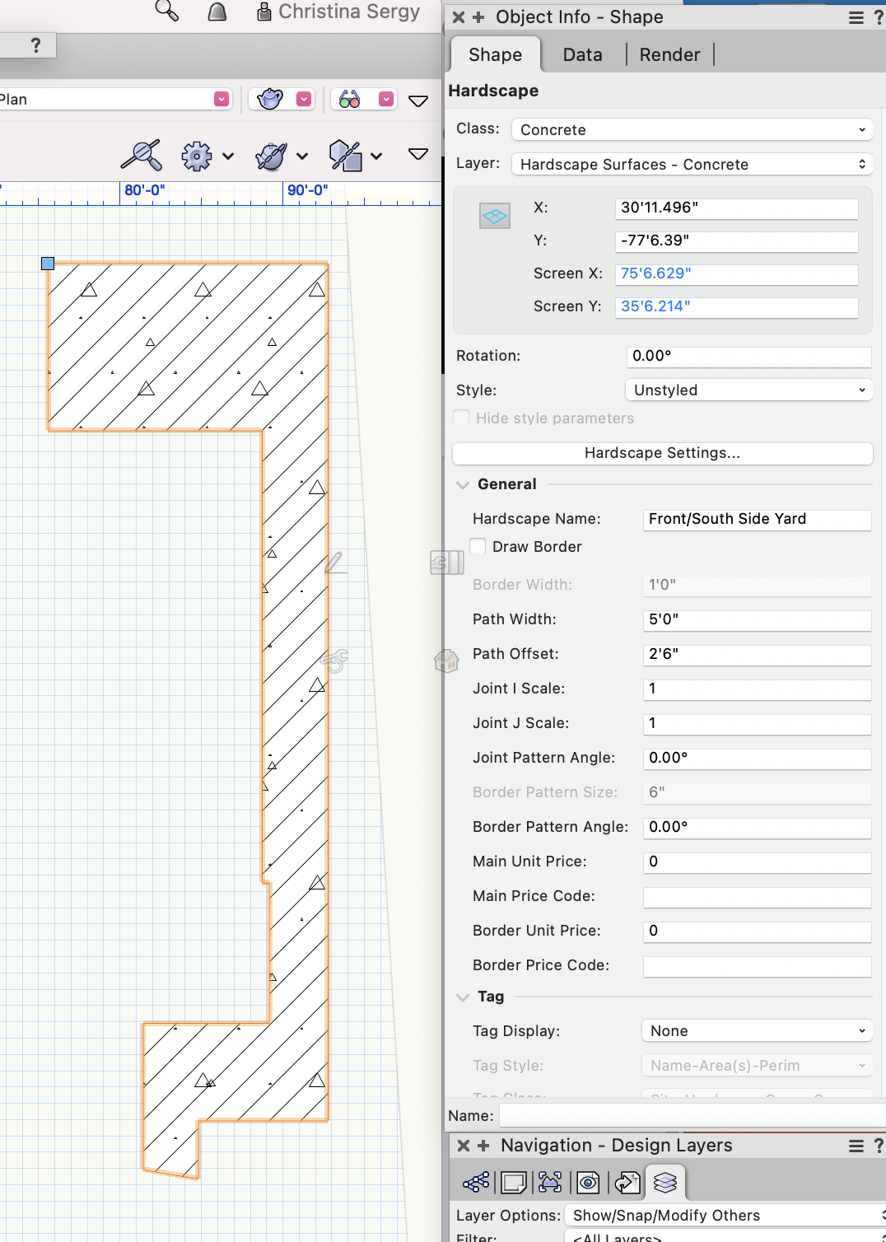The height and width of the screenshot is (1242, 886).
Task: Click the Hardscape Settings button
Action: click(662, 453)
